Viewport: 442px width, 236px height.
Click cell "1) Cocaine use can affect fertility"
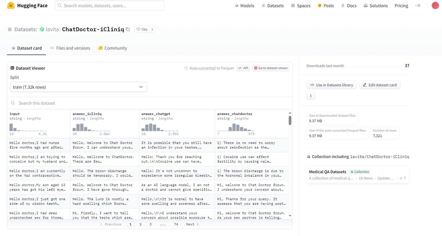pos(251,159)
